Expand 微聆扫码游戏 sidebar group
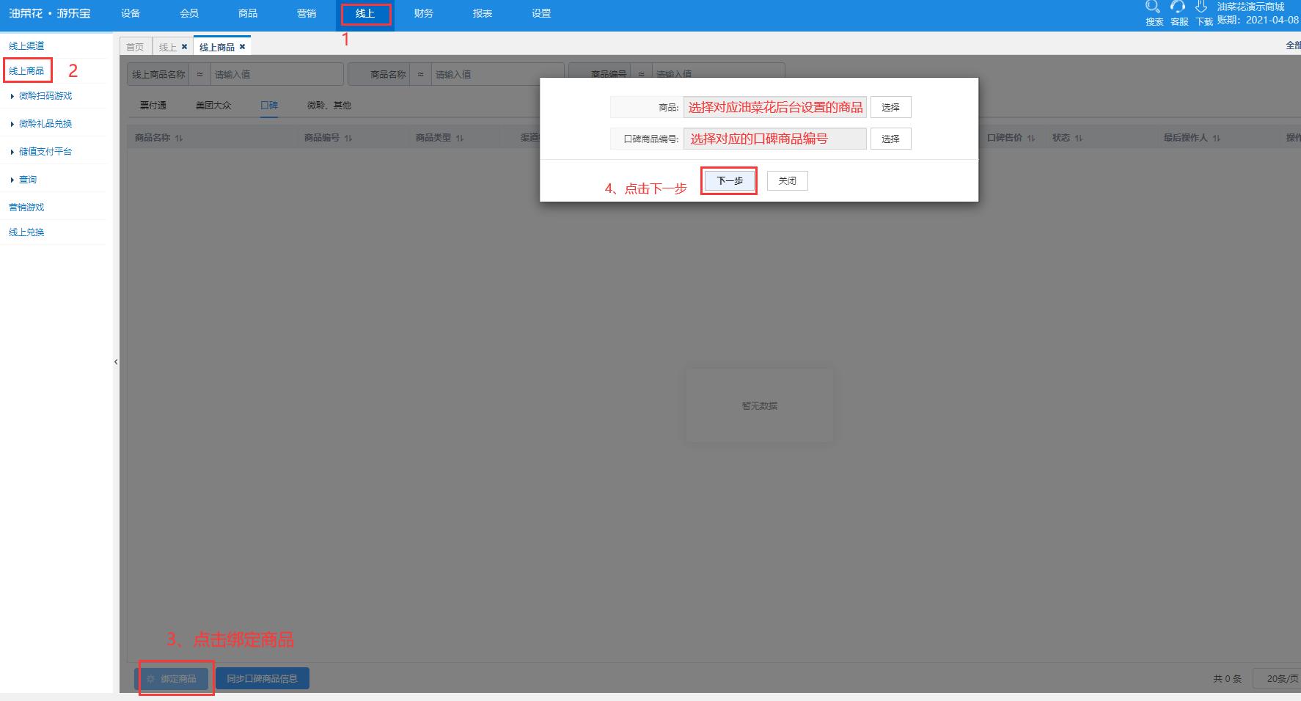 click(45, 96)
